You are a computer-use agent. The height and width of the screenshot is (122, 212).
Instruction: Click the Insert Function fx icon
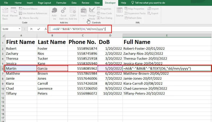click(46, 29)
